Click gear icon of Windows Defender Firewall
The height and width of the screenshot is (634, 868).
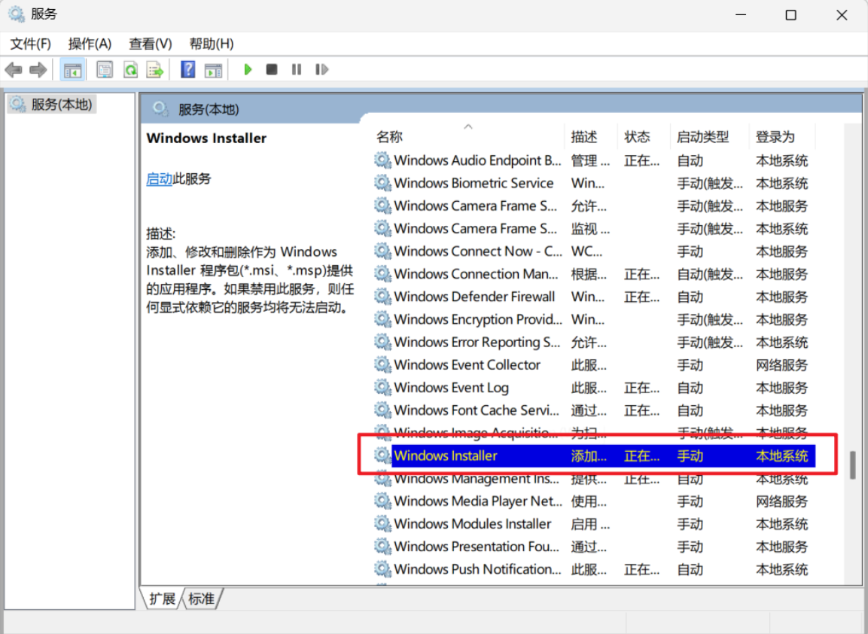click(382, 296)
